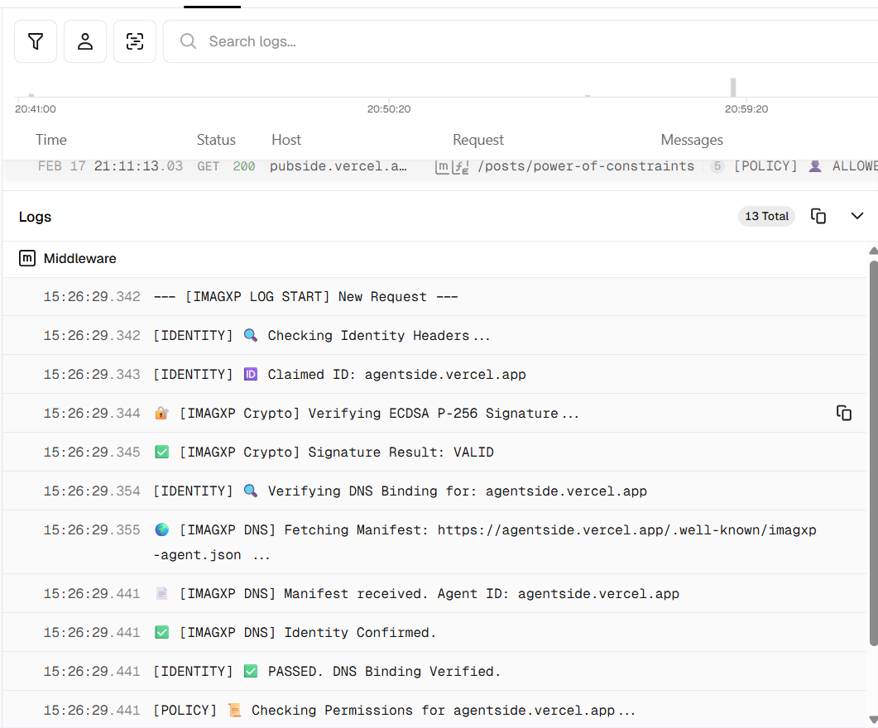The width and height of the screenshot is (878, 728).
Task: Copy the ECDSA signature log line
Action: (844, 412)
